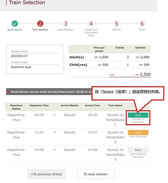Screen dimensions: 168x183
Task: Click the green Route Search checkmark icon
Action: click(15, 23)
